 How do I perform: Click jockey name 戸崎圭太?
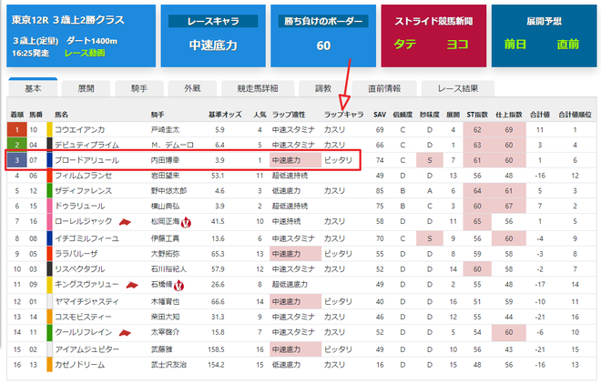tap(165, 130)
